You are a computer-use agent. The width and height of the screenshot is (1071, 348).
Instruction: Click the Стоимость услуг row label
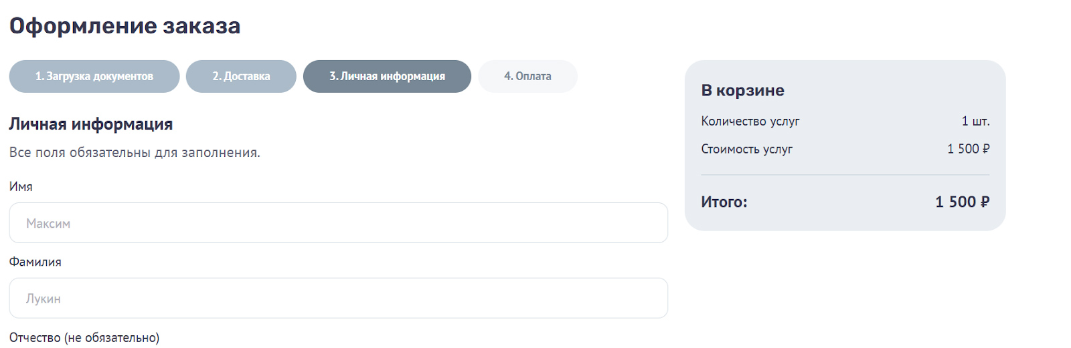click(x=746, y=149)
